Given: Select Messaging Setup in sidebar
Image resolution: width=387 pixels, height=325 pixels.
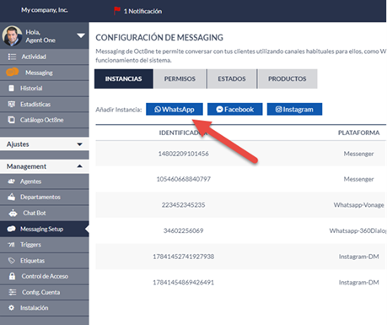Looking at the screenshot, I should (x=45, y=229).
